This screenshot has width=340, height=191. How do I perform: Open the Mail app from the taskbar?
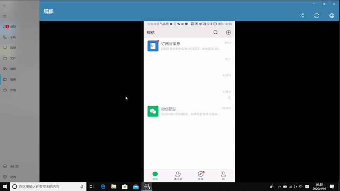(136, 186)
